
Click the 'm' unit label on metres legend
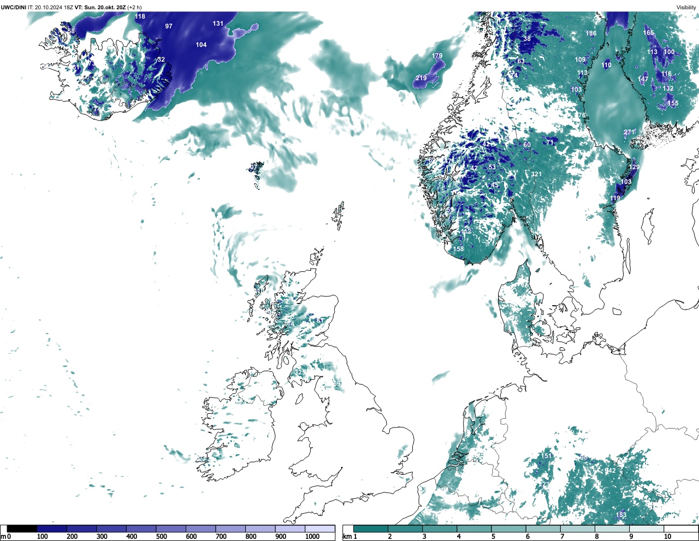3,537
